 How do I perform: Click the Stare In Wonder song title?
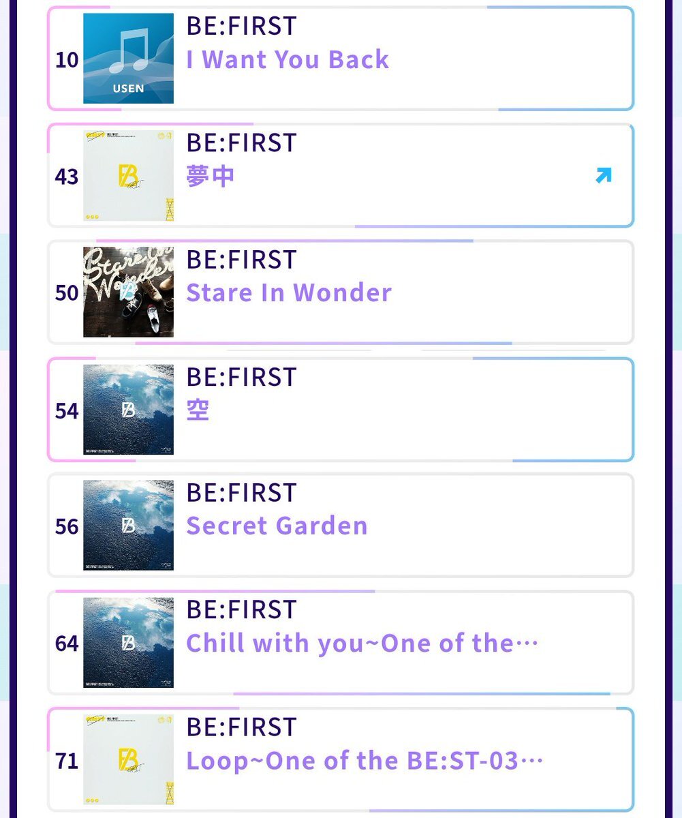coord(289,293)
